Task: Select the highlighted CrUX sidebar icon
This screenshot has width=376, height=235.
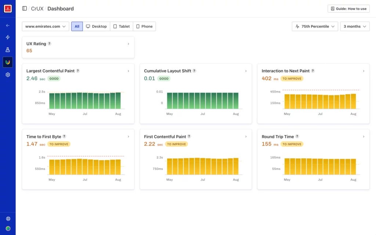Action: tap(8, 62)
